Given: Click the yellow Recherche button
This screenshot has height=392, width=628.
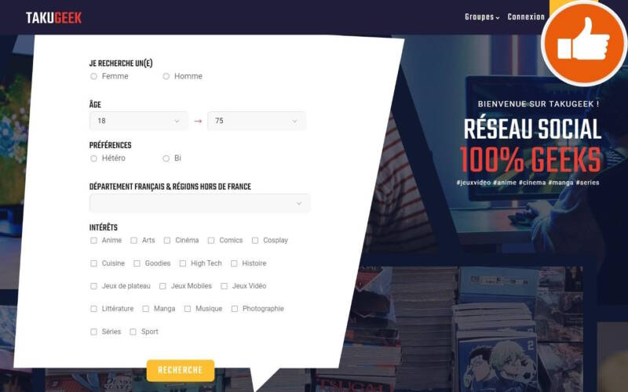Looking at the screenshot, I should 181,370.
